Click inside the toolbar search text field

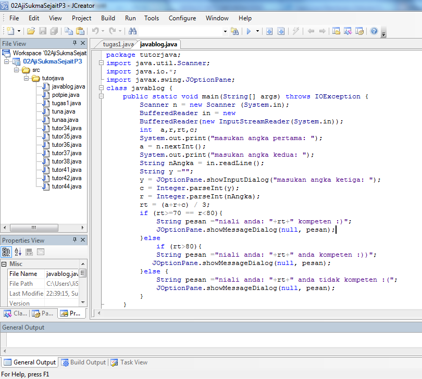pyautogui.click(x=180, y=31)
